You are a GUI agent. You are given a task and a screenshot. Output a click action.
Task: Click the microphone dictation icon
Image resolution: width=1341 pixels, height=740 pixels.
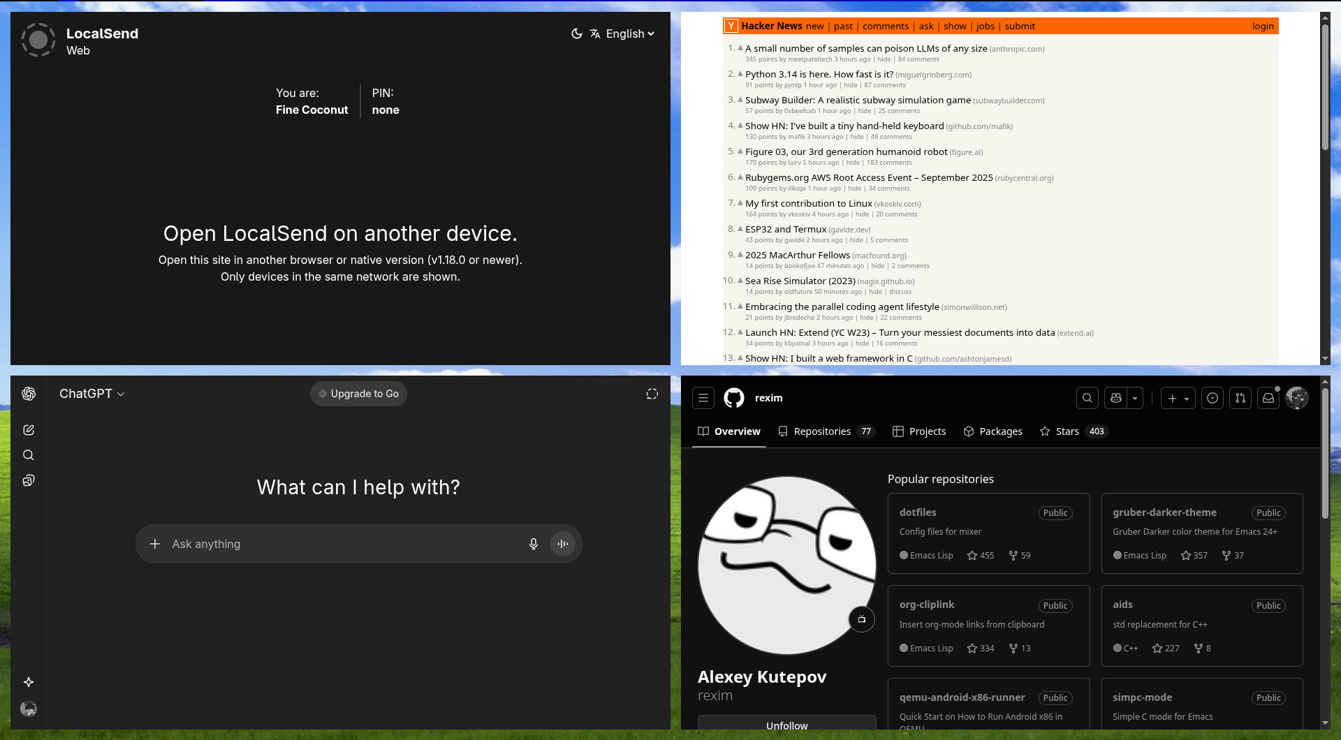point(534,544)
